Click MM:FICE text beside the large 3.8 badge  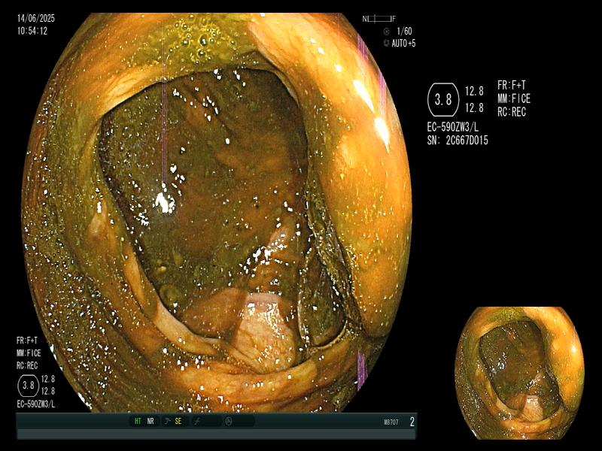tap(514, 98)
